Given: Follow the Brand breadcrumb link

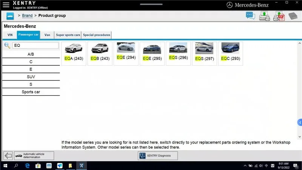Looking at the screenshot, I should point(27,15).
